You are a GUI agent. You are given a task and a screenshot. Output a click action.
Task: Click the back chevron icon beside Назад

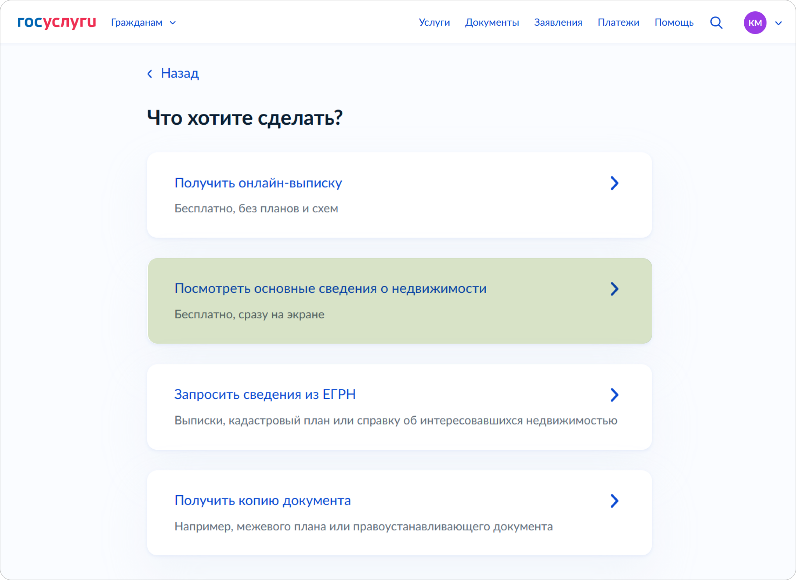(x=150, y=73)
